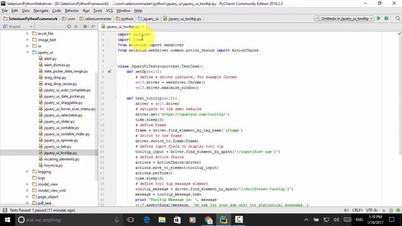Open File Explorer from taskbar
402x226 pixels.
click(162, 220)
